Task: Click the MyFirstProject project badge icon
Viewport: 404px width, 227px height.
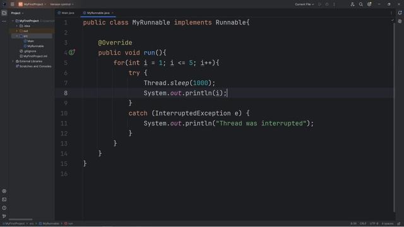Action: tap(20, 4)
